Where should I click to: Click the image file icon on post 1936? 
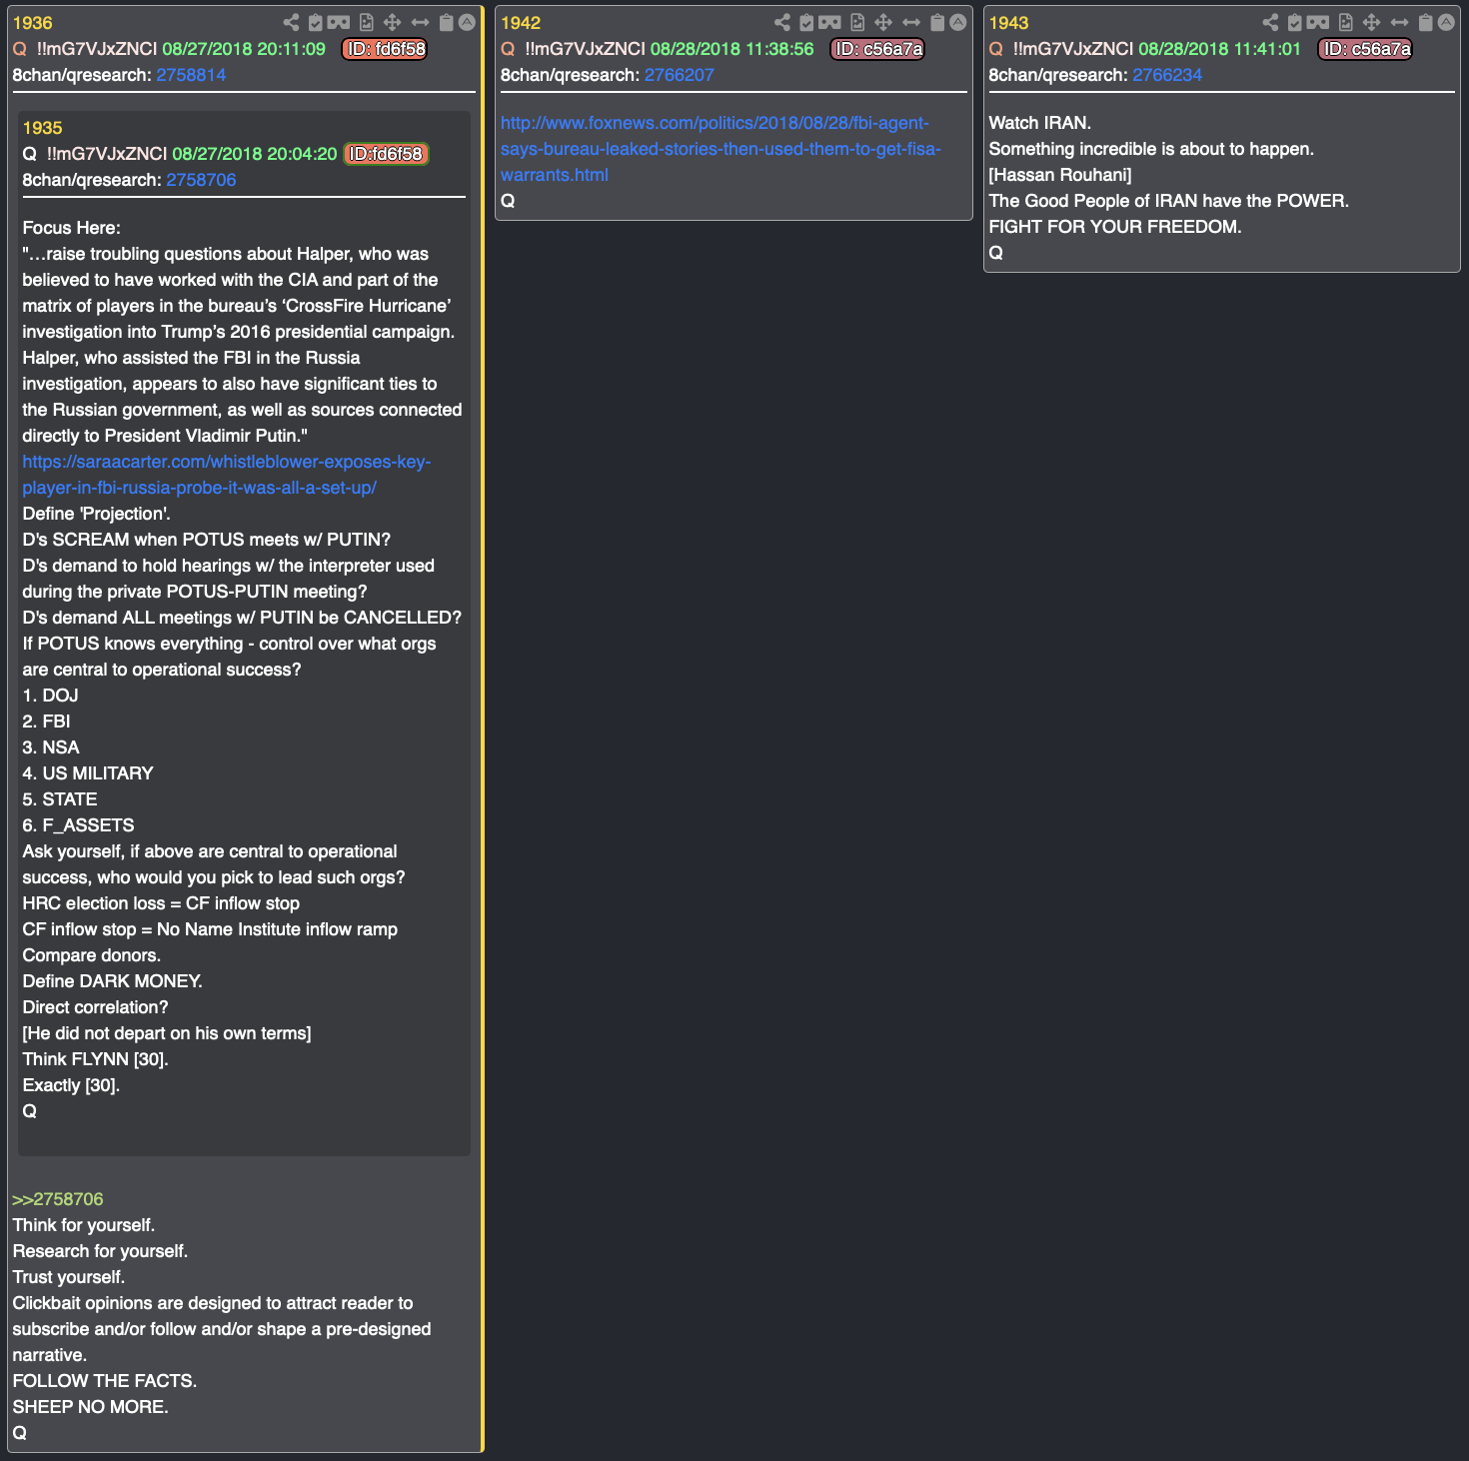click(367, 22)
